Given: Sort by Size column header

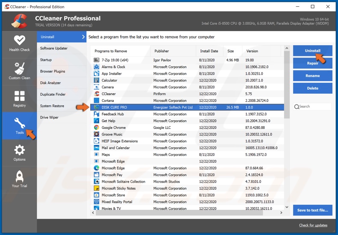Looking at the screenshot, I should [x=233, y=51].
